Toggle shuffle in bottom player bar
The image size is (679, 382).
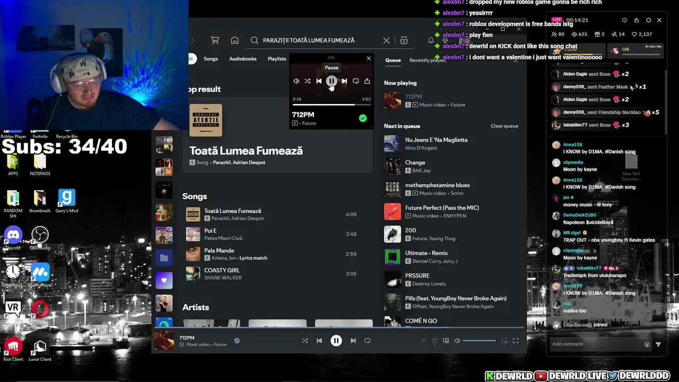click(305, 341)
